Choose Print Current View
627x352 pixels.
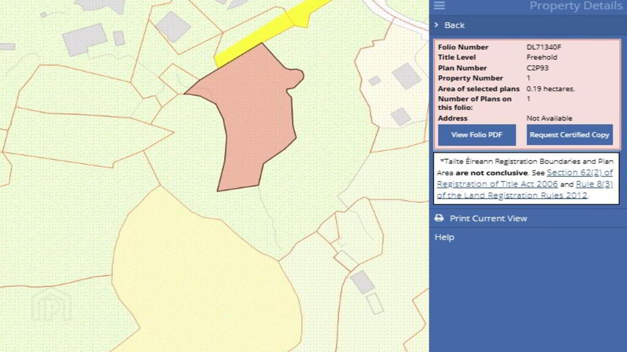coord(488,218)
